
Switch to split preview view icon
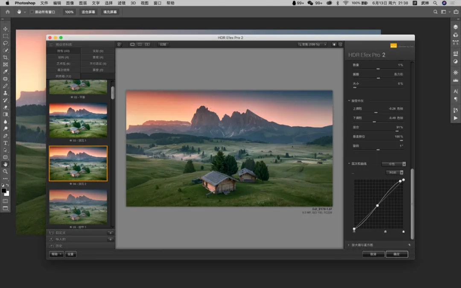[140, 44]
